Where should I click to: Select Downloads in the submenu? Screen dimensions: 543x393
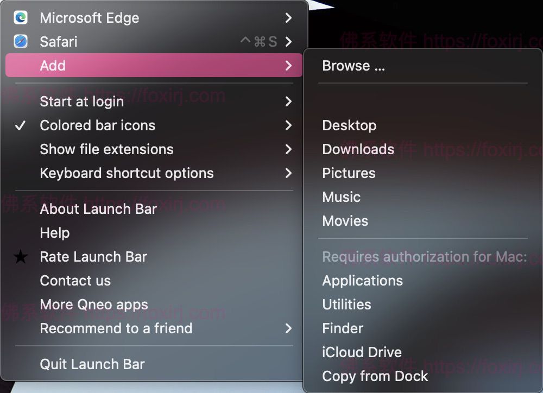click(x=358, y=149)
